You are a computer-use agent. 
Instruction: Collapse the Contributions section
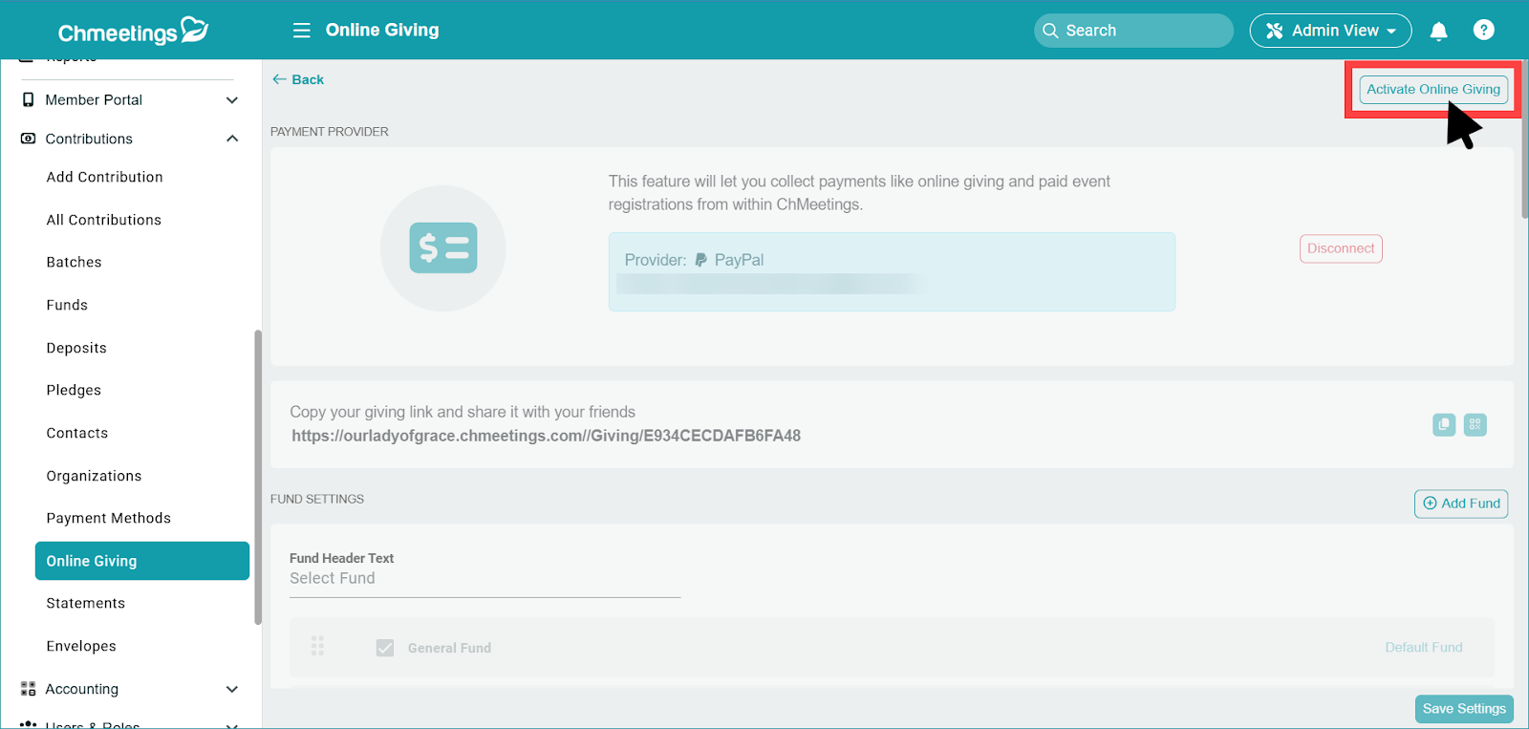click(x=231, y=139)
